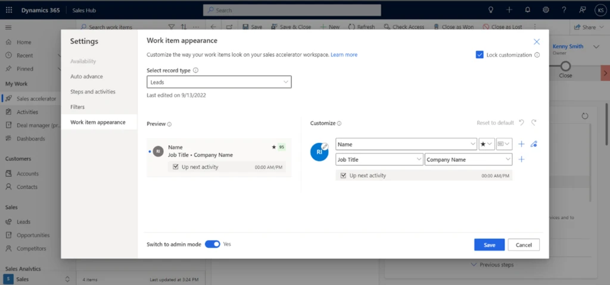Click the app launcher waffle icon
Viewport: 610px width, 285px height.
tap(8, 10)
